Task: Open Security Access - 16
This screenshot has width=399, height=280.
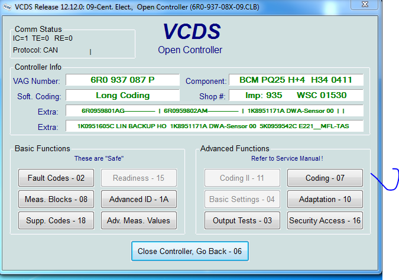Action: point(325,220)
